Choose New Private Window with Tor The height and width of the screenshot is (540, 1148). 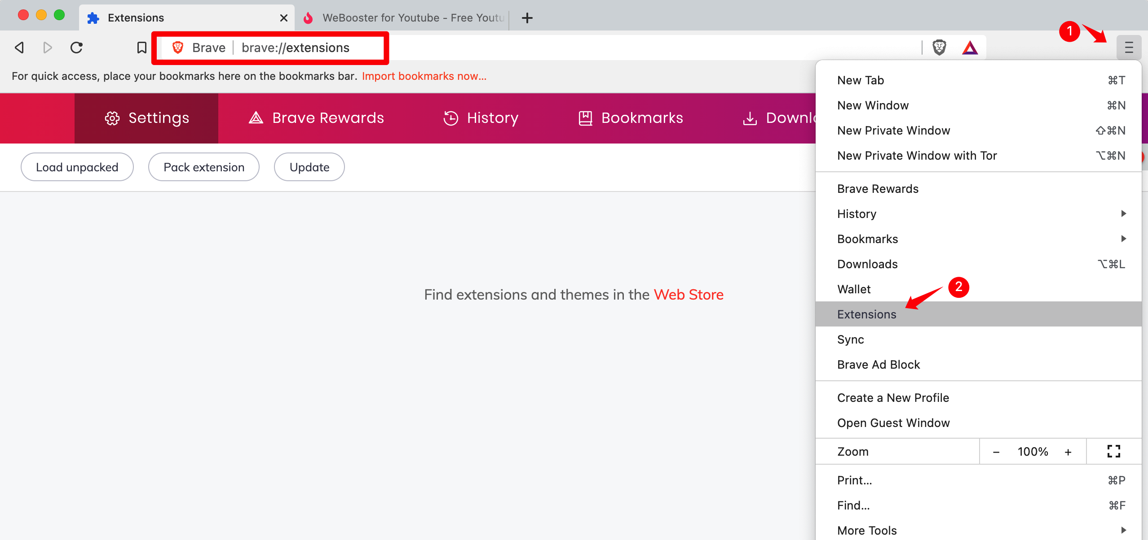(978, 156)
